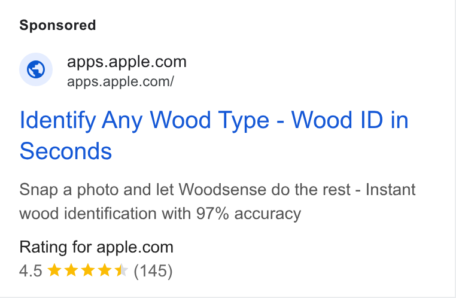Click the 4.5 rating score
The image size is (456, 298).
[31, 271]
